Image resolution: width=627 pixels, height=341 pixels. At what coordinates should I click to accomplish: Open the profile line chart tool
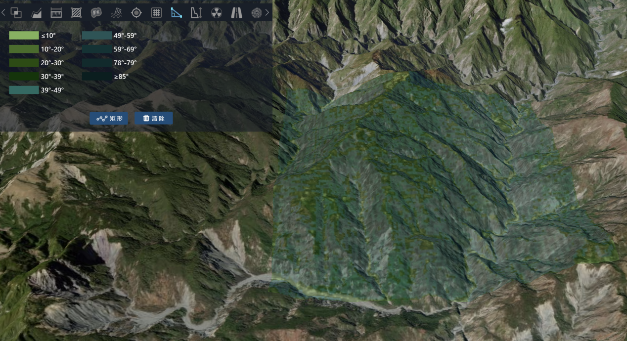pos(36,13)
